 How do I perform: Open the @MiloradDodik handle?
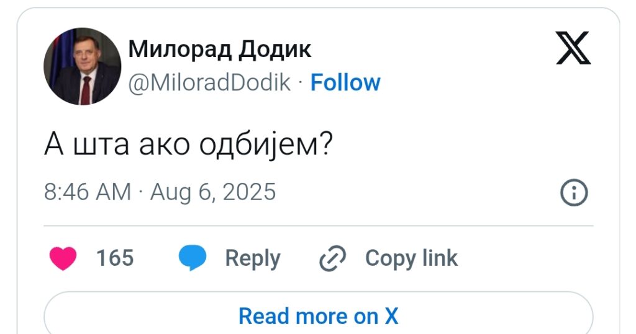(x=209, y=82)
